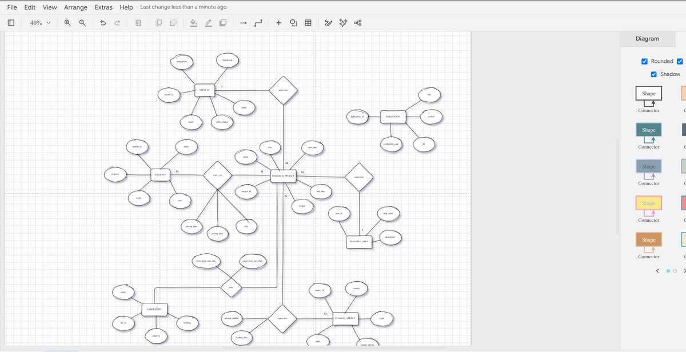Undo the last change

(103, 23)
